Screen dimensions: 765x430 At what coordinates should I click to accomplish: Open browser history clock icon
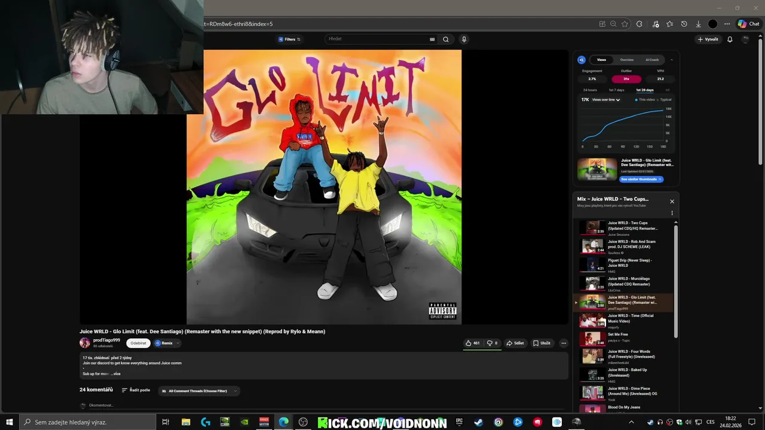(684, 24)
